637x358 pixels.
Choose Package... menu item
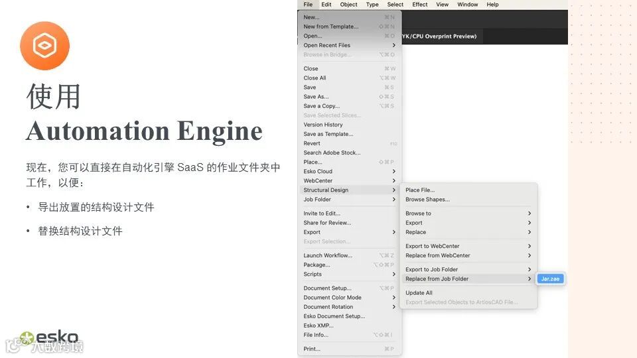point(350,265)
